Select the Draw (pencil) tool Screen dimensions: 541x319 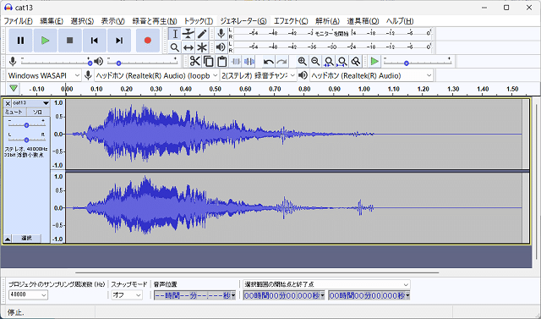(x=202, y=34)
